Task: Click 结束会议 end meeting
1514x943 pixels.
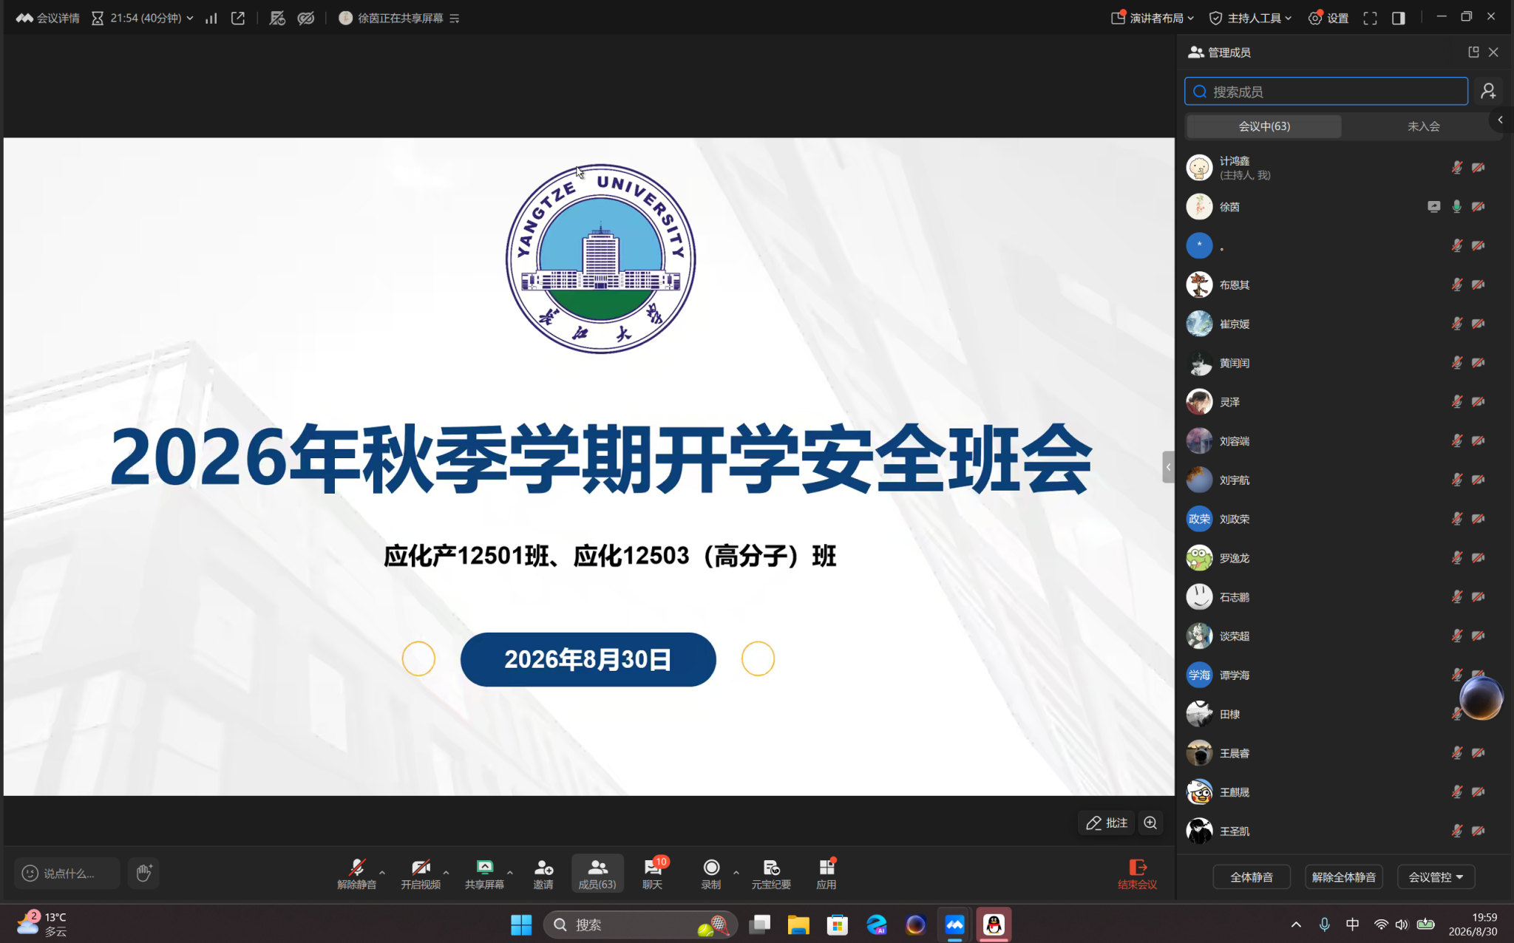Action: tap(1137, 874)
